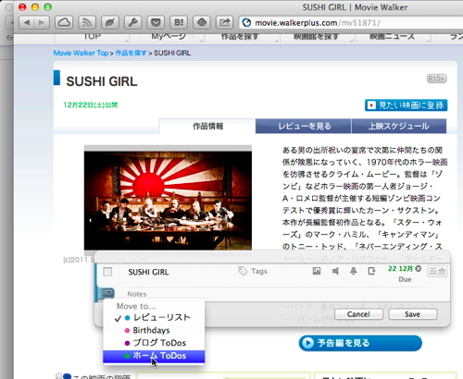Click the Save button

[413, 314]
